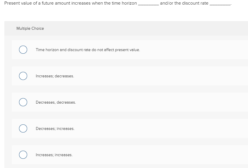248x168 pixels.
Task: Click the 'Multiple Choice' header label
Action: 30,28
